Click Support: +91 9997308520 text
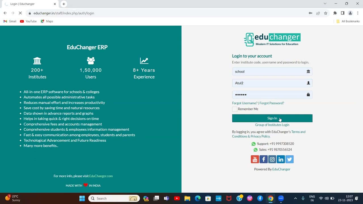 click(275, 144)
